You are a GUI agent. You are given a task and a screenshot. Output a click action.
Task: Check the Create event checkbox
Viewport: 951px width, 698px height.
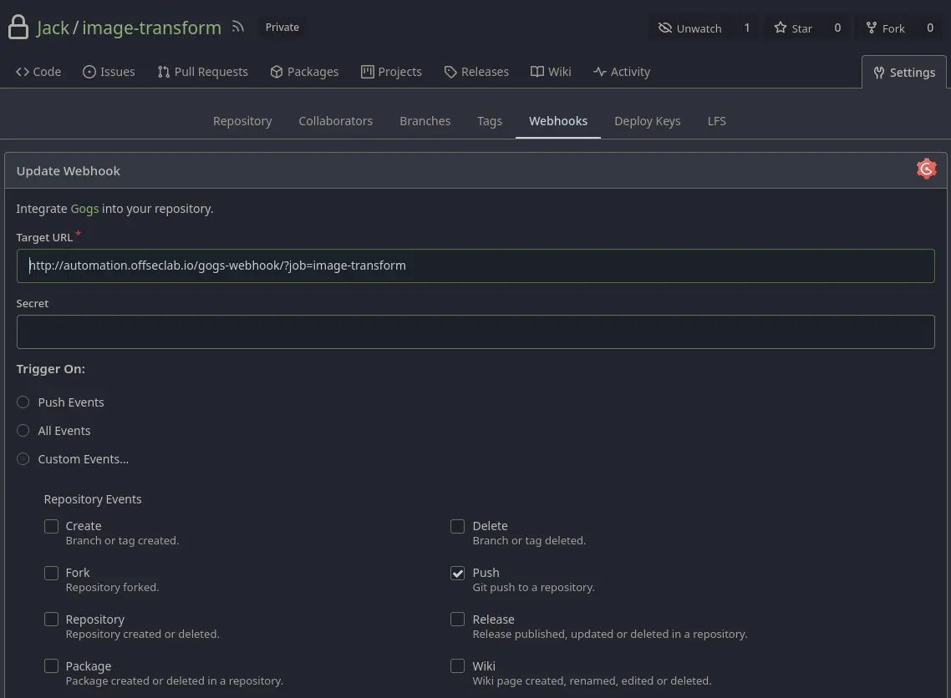(x=52, y=527)
